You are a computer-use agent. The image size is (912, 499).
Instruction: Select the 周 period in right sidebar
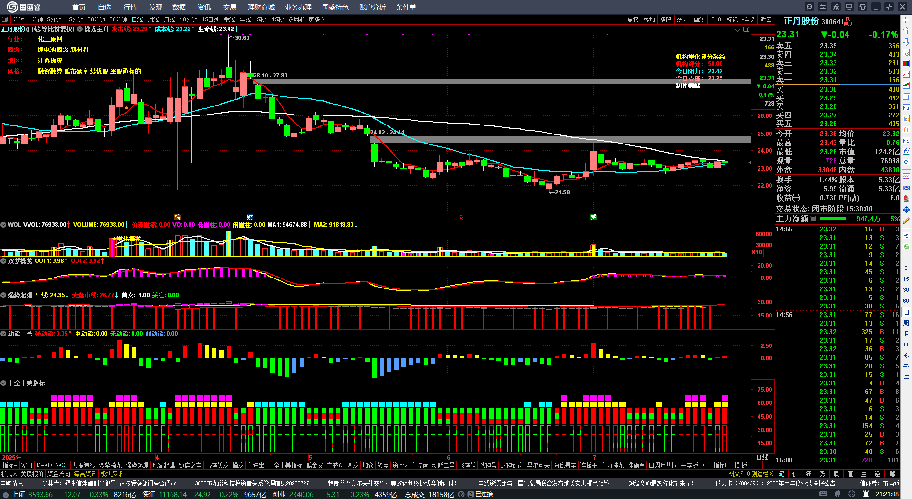(x=906, y=323)
